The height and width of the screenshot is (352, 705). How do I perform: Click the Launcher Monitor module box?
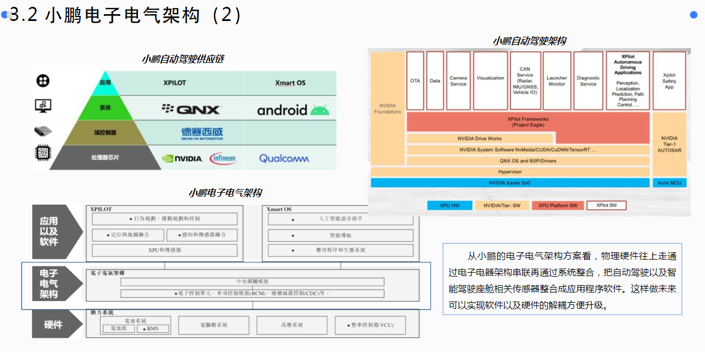tap(557, 80)
